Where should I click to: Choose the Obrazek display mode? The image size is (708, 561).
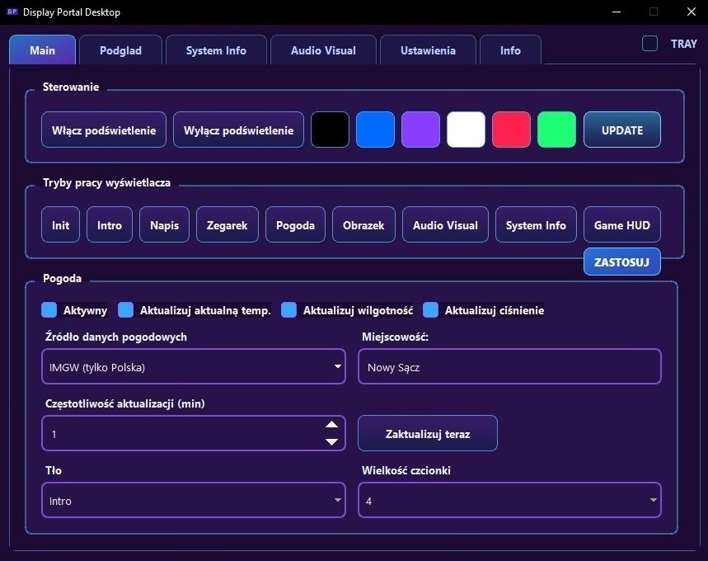(363, 224)
